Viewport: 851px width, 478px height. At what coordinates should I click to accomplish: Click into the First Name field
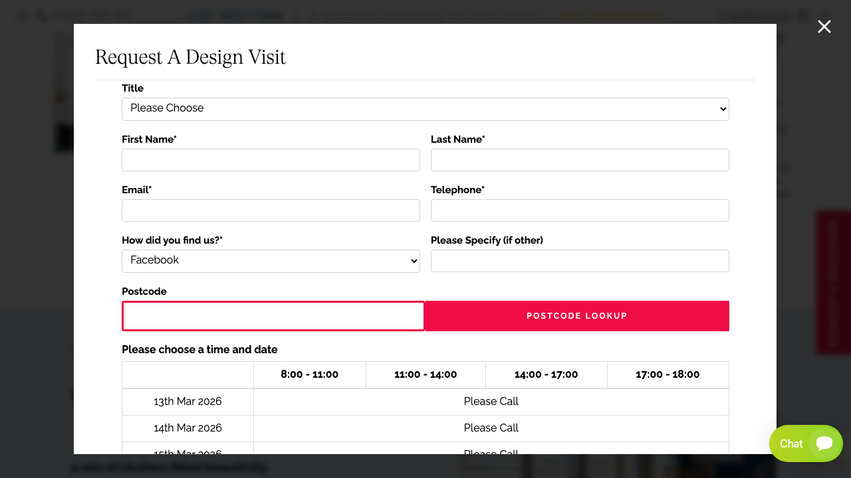pyautogui.click(x=271, y=160)
